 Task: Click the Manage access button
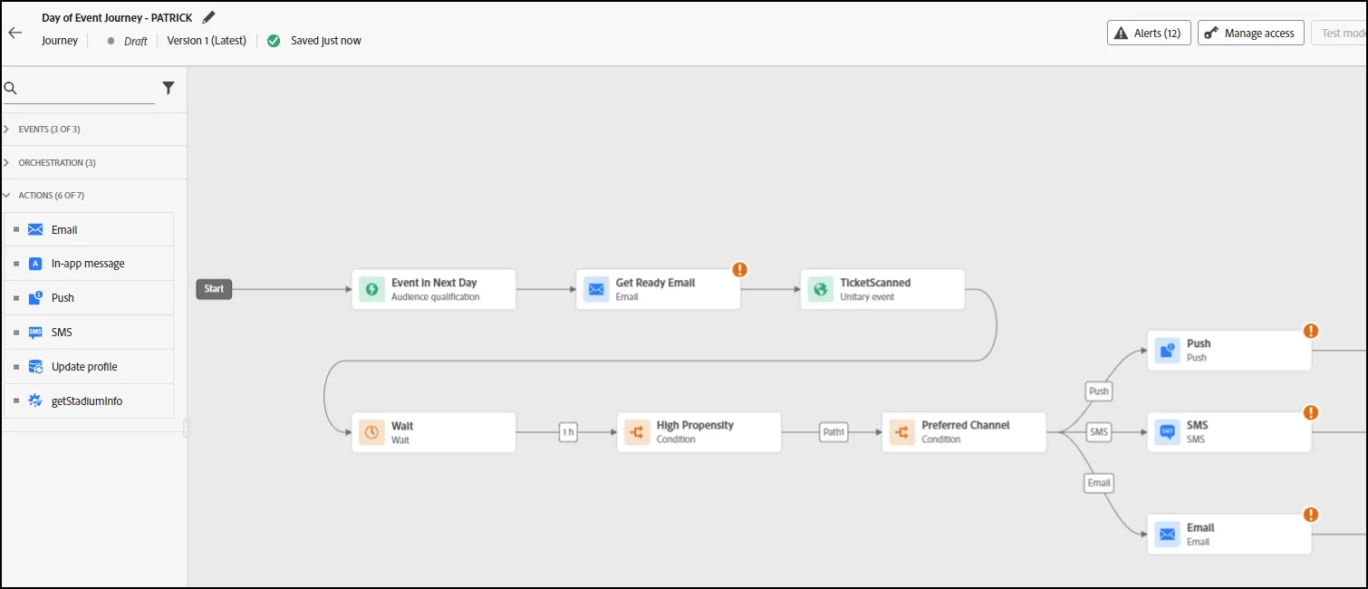click(1251, 34)
